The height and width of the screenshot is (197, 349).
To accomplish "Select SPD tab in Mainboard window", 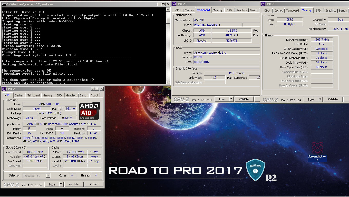I will tap(229, 10).
